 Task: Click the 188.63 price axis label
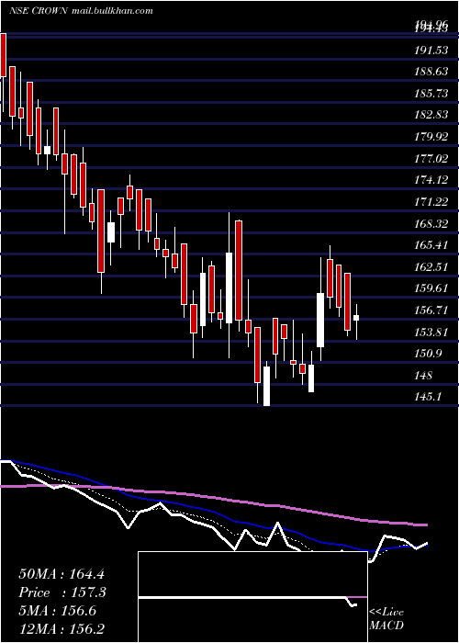[431, 72]
